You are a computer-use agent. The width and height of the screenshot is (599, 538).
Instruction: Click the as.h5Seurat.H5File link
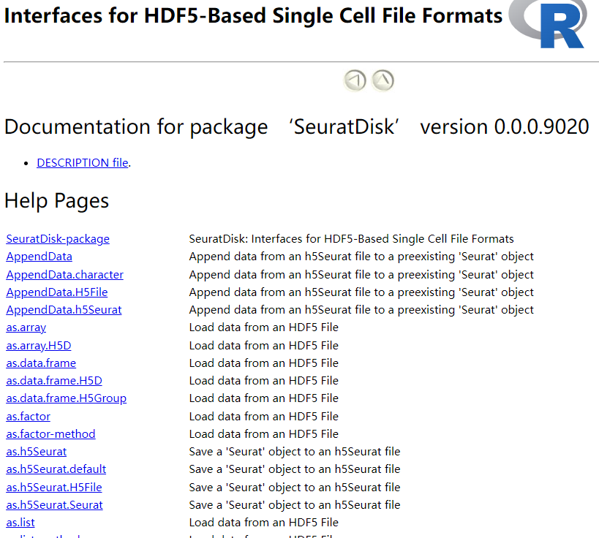point(54,488)
